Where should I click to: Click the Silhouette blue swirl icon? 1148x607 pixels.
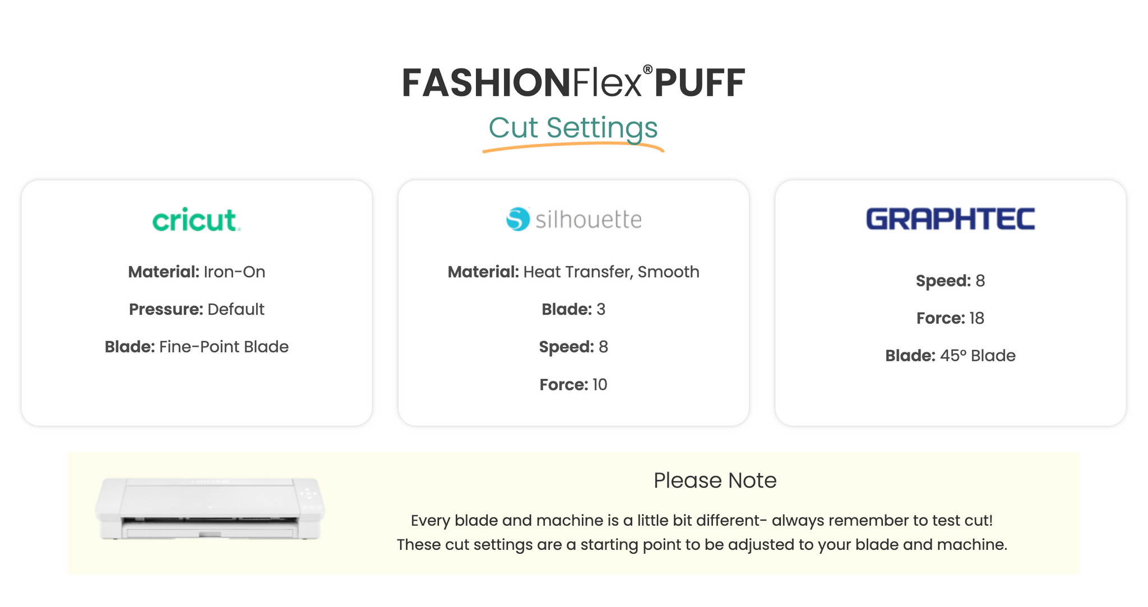click(x=518, y=219)
